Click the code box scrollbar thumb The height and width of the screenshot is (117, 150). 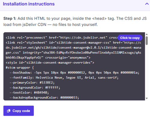(x=147, y=41)
